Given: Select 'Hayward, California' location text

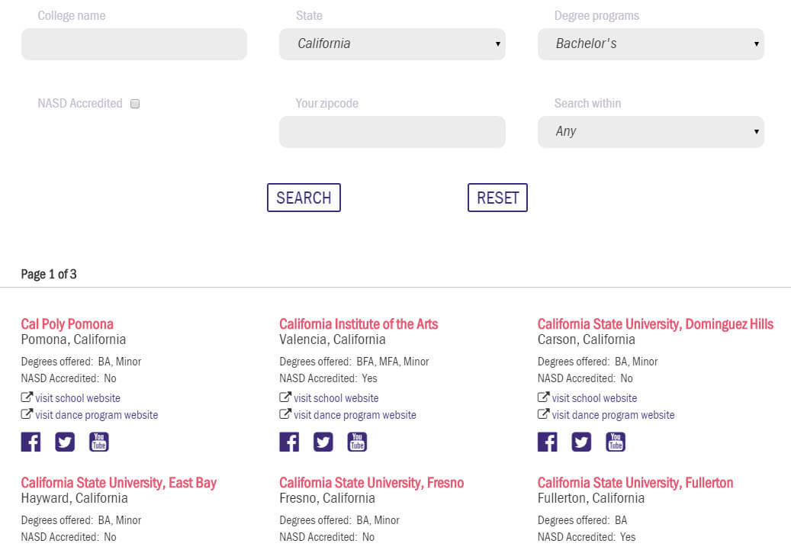Looking at the screenshot, I should pos(74,499).
